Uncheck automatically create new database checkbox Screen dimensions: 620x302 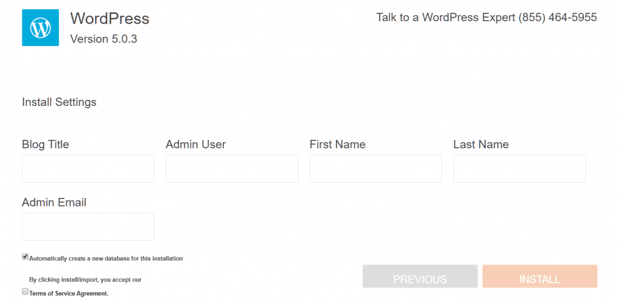click(25, 257)
